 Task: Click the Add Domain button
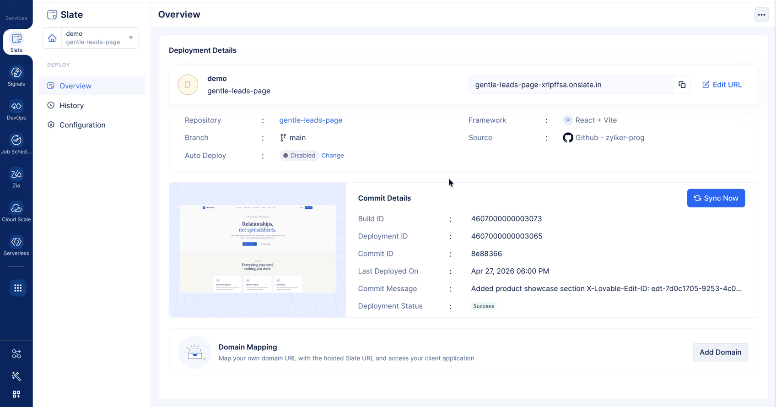point(720,352)
